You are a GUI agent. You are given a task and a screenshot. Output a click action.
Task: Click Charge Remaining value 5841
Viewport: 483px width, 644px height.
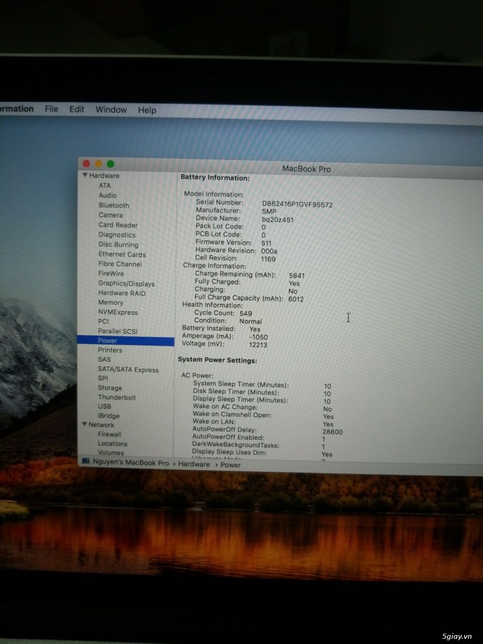coord(297,276)
